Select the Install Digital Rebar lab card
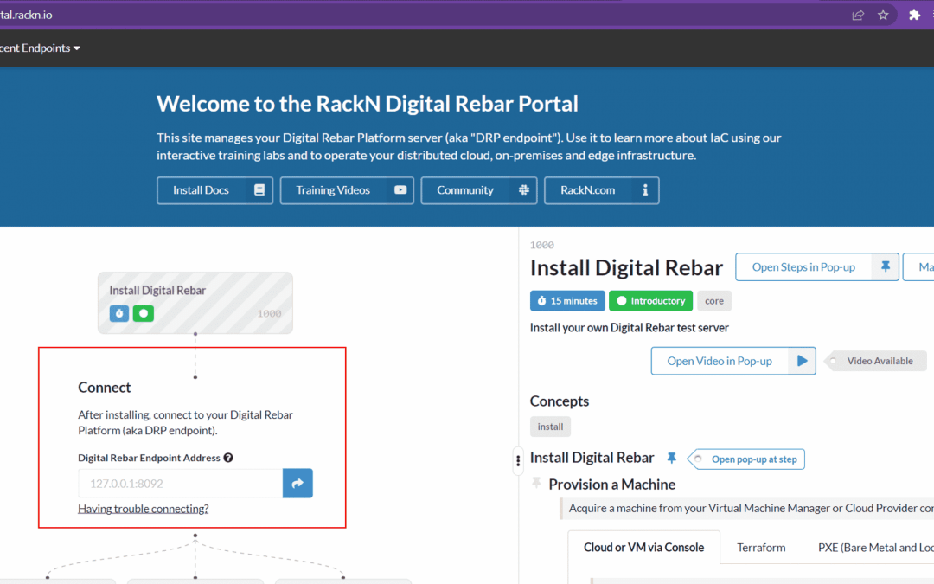This screenshot has height=584, width=934. 195,303
